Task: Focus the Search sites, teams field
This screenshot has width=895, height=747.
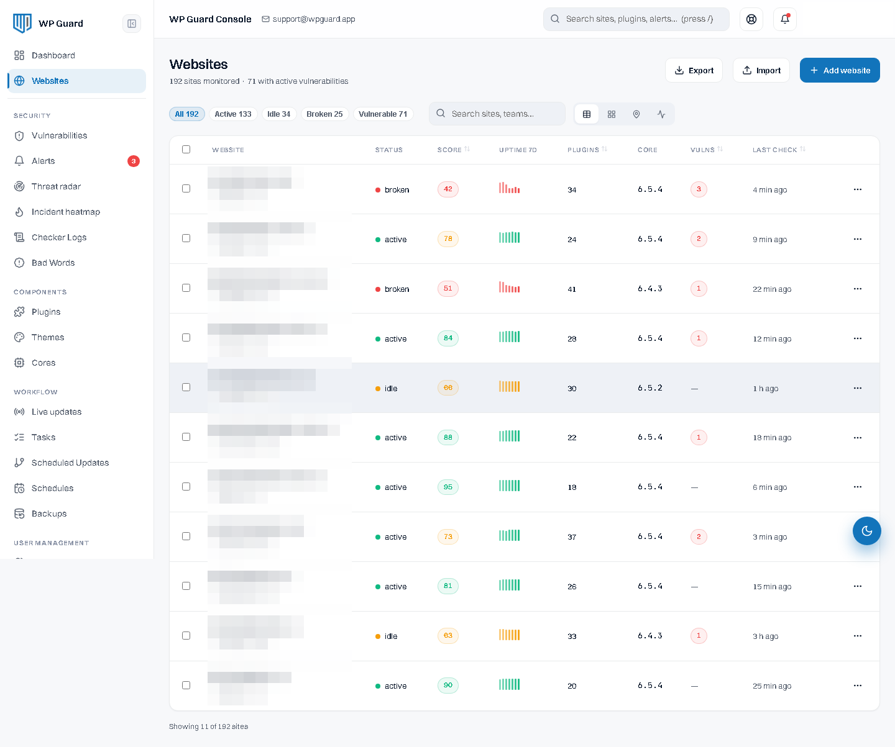Action: point(497,114)
